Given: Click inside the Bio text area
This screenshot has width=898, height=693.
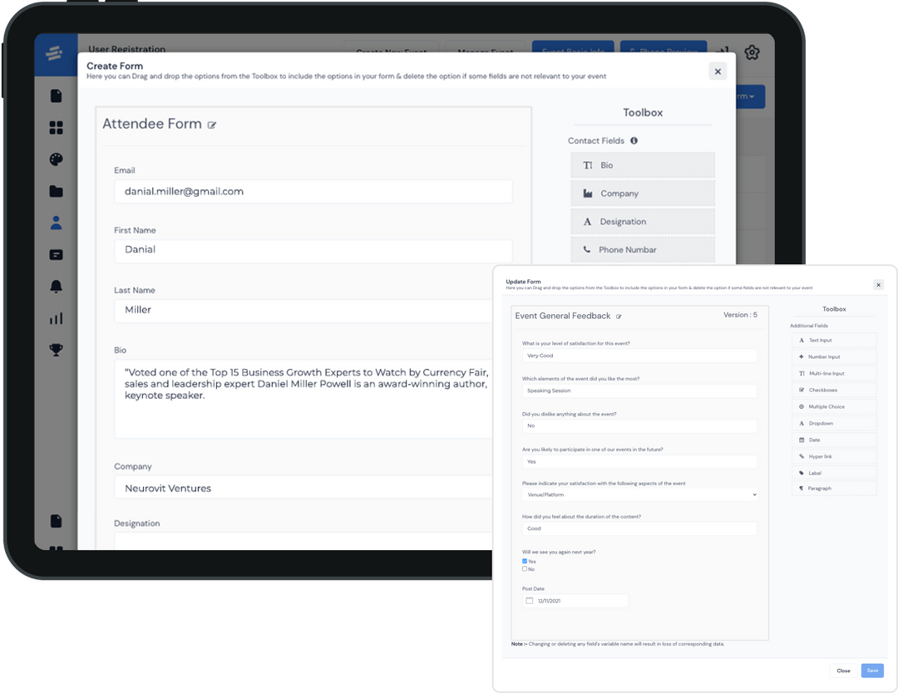Looking at the screenshot, I should point(303,399).
